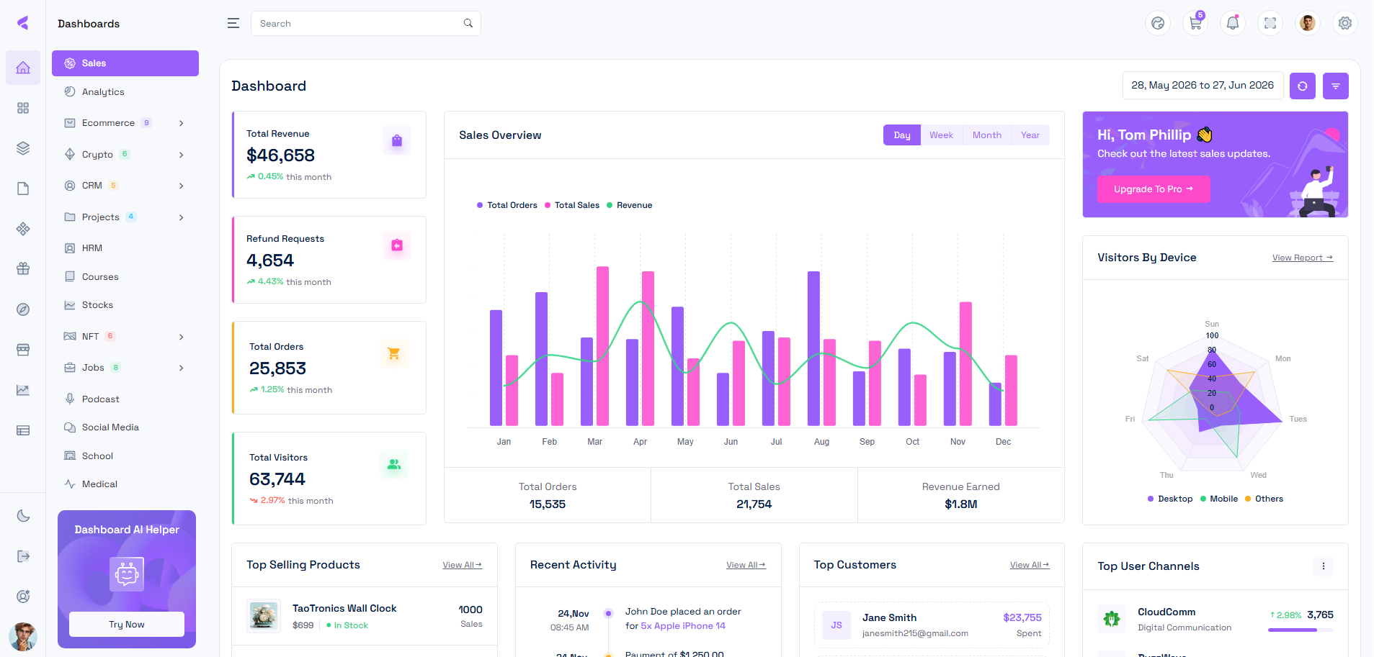Image resolution: width=1374 pixels, height=657 pixels.
Task: Open the shopping cart with 5 badge
Action: click(x=1195, y=23)
